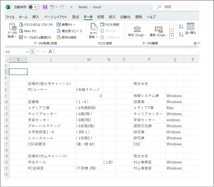Image resolution: width=214 pixels, height=187 pixels.
Task: Click the formula bar input
Action: pos(127,51)
